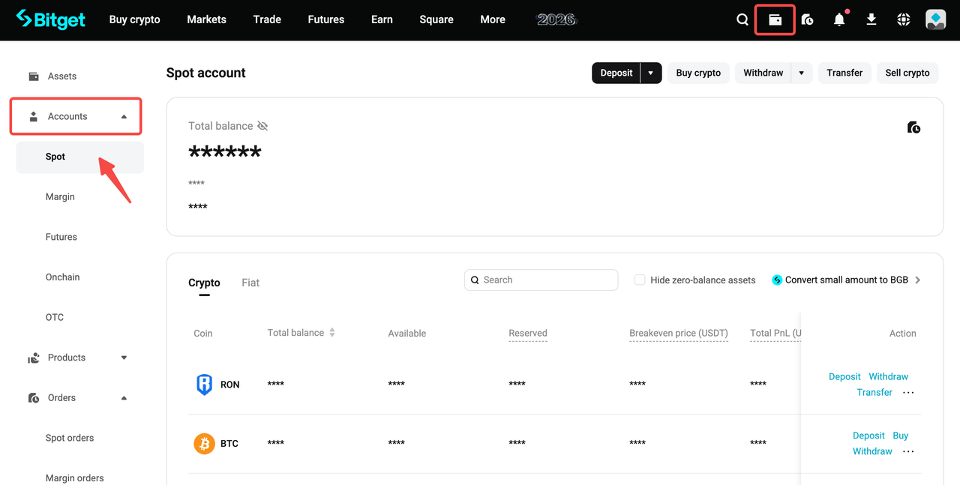This screenshot has width=960, height=485.
Task: Open the notification bell
Action: (x=839, y=19)
